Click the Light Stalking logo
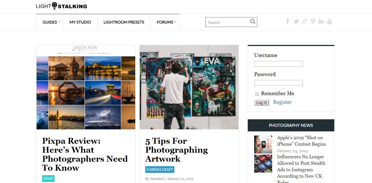The height and width of the screenshot is (183, 372). coord(62,6)
